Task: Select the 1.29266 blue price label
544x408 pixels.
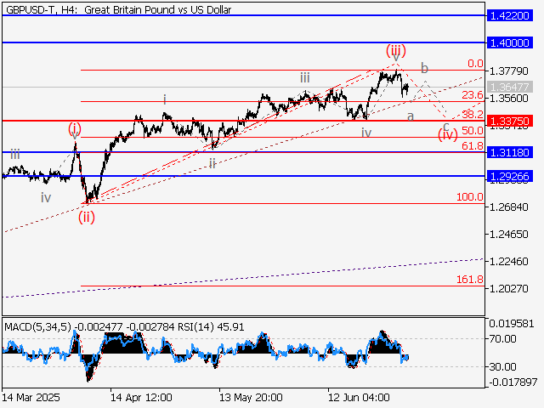Action: click(x=510, y=176)
